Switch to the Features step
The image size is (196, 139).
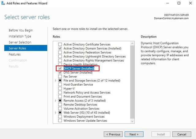tap(15, 54)
